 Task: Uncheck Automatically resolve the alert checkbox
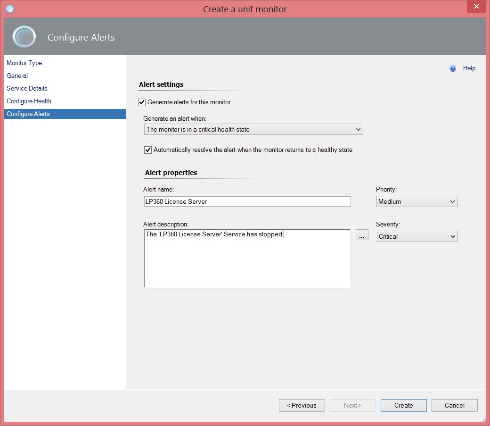[148, 150]
